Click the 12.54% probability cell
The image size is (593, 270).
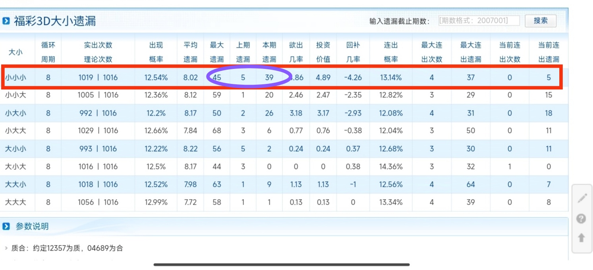(x=156, y=78)
